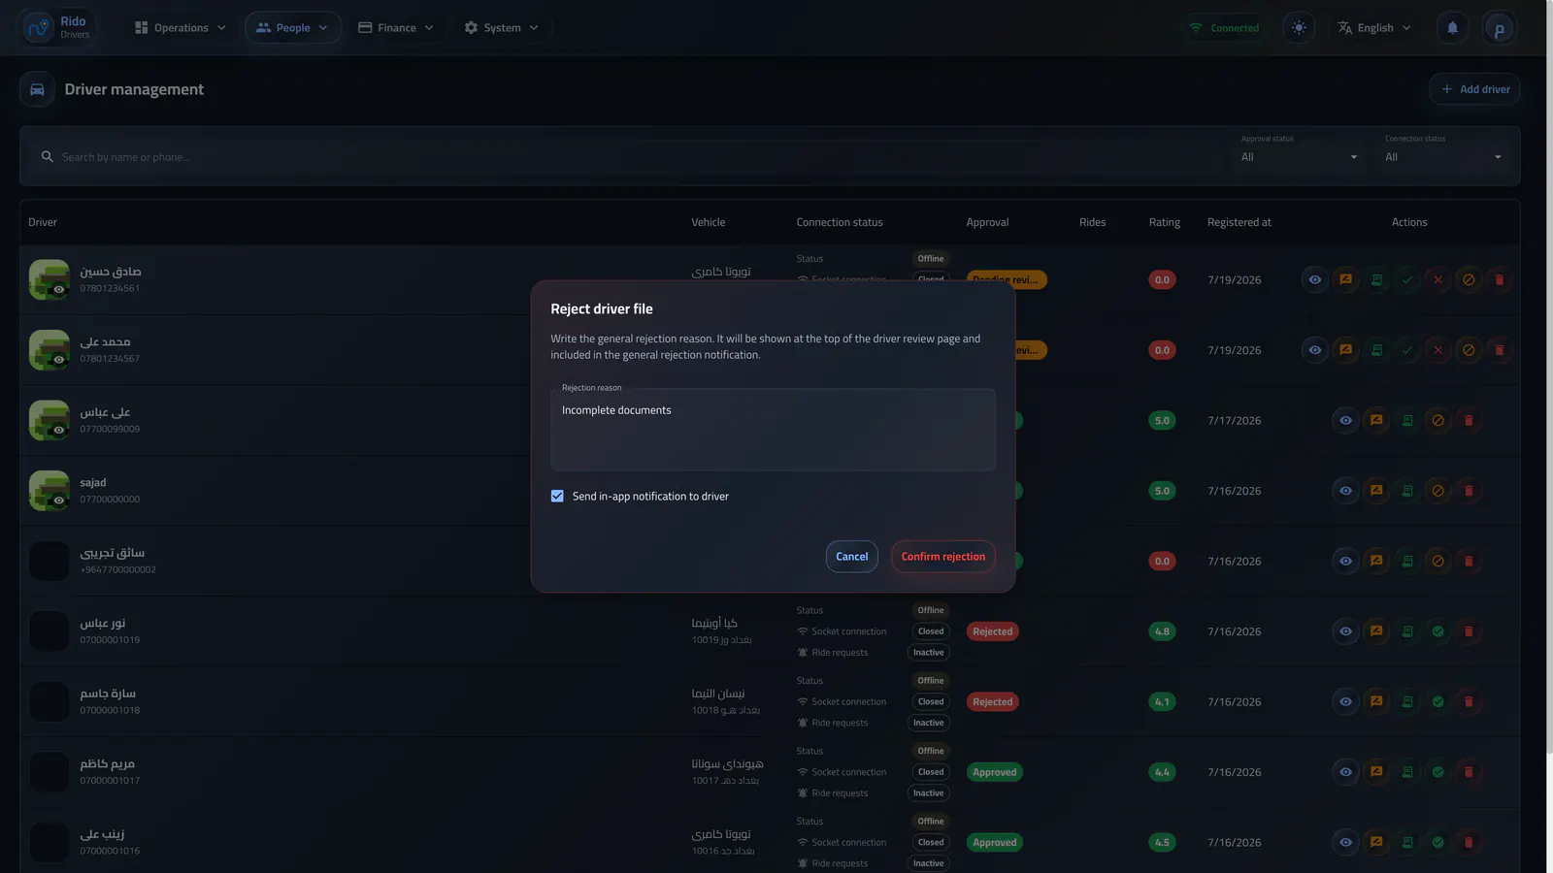Switch theme with the sun icon

[1299, 28]
